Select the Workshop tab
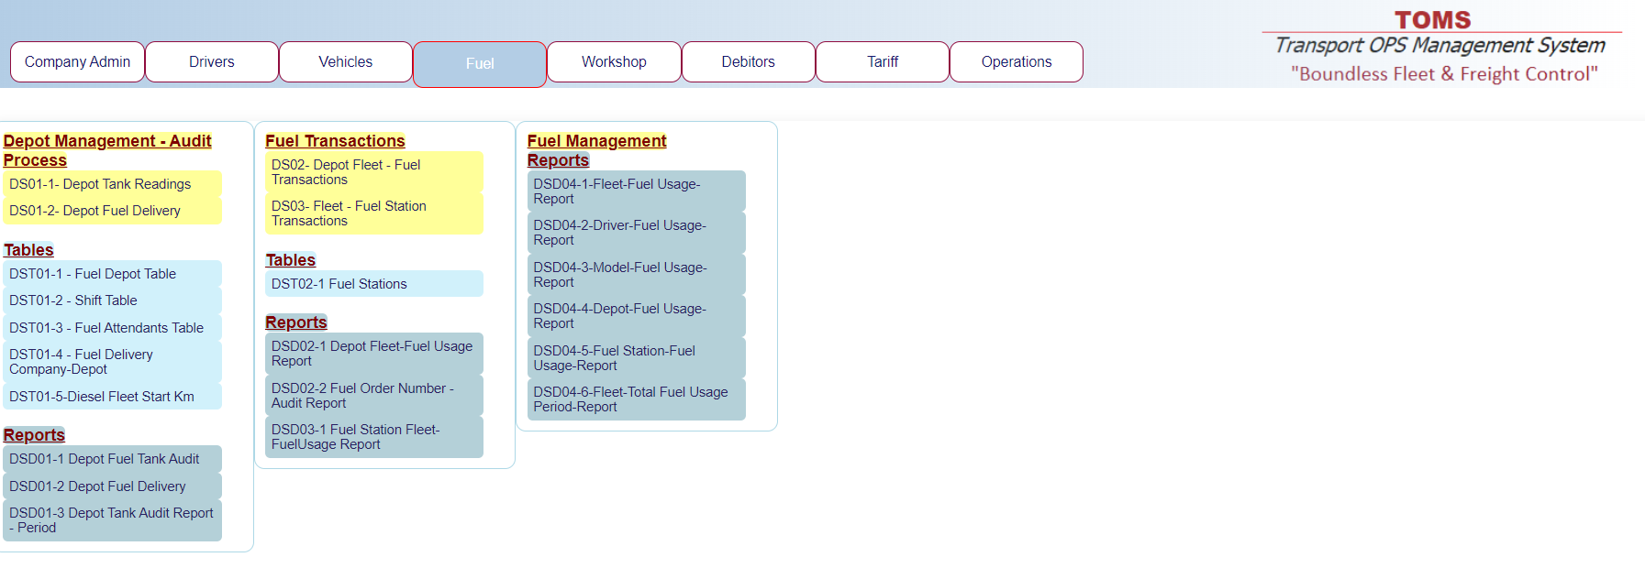The height and width of the screenshot is (568, 1645). [614, 61]
